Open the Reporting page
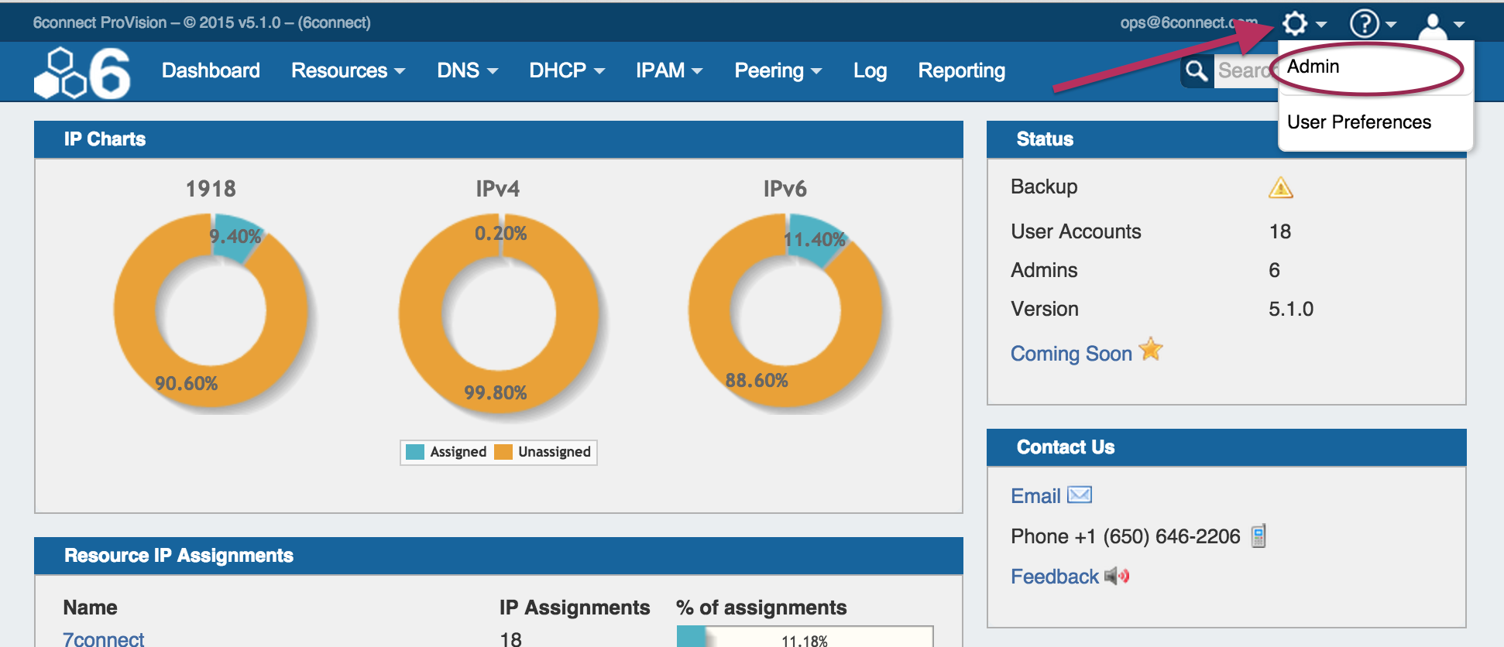This screenshot has width=1504, height=647. point(961,70)
